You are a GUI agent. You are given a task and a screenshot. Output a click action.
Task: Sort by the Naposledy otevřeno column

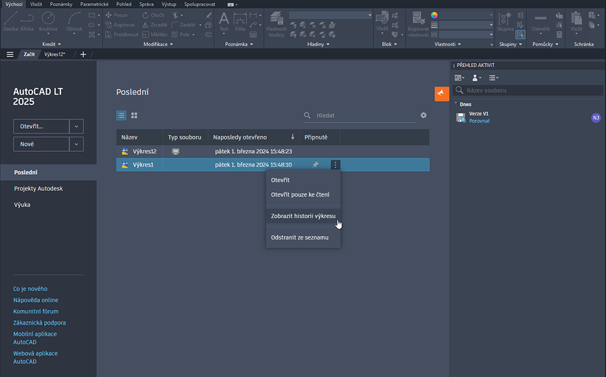(x=253, y=137)
